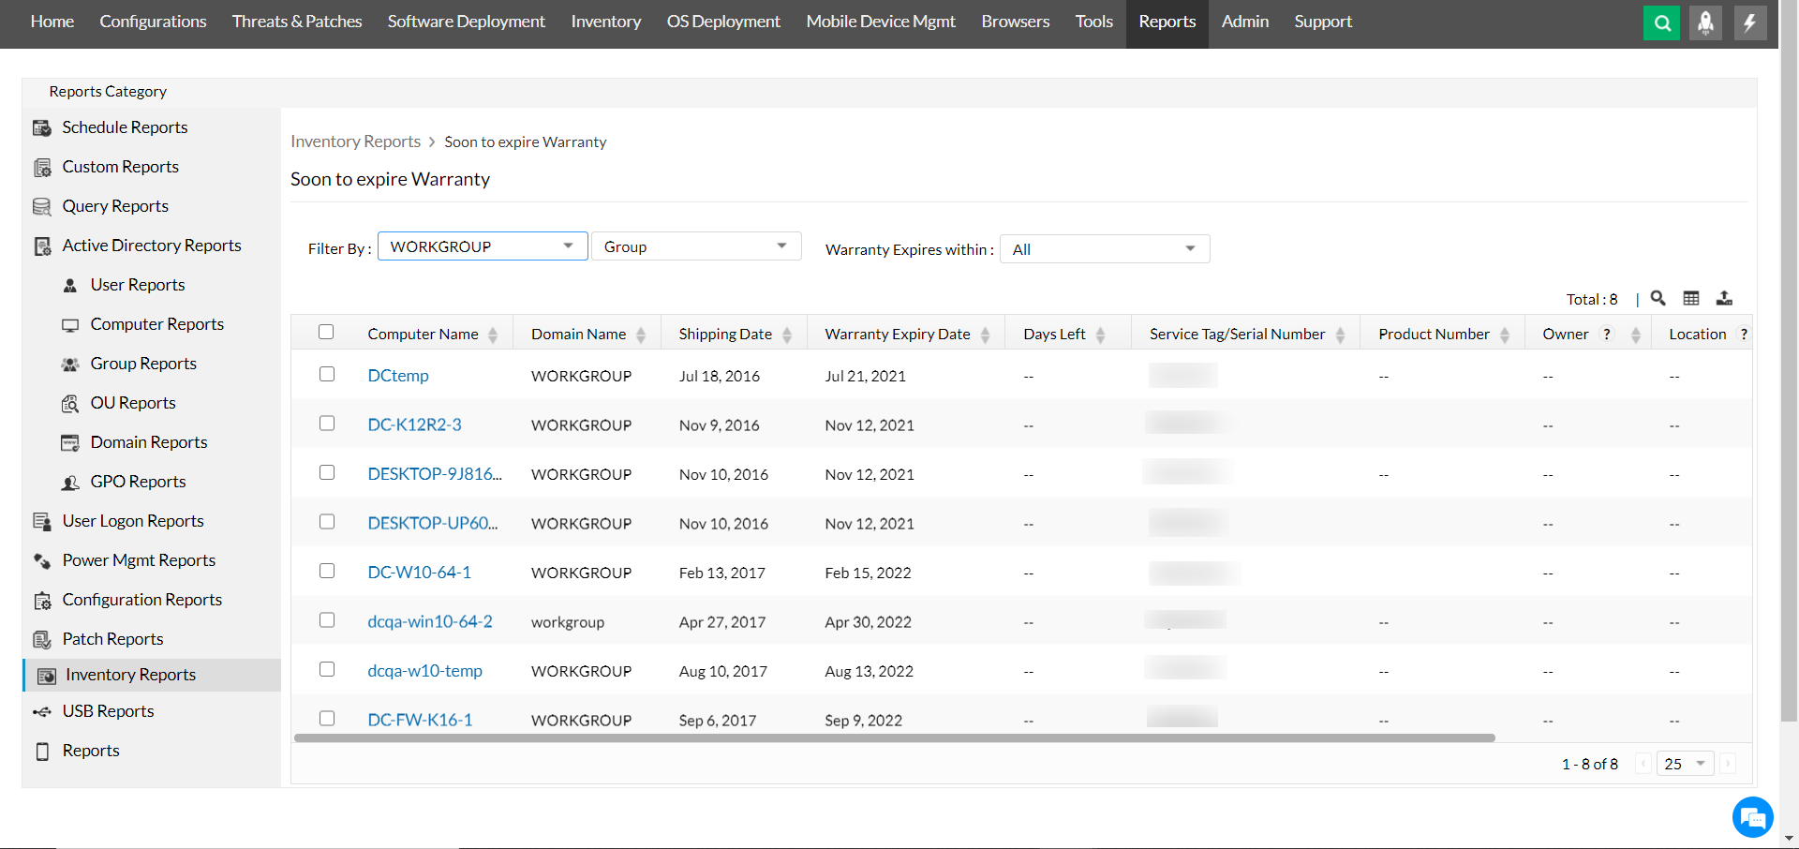This screenshot has width=1799, height=849.
Task: Go back via the Inventory Reports breadcrumb
Action: [355, 141]
